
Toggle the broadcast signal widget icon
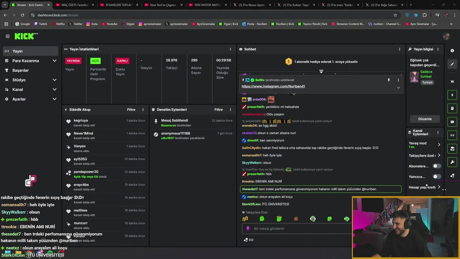(452, 135)
